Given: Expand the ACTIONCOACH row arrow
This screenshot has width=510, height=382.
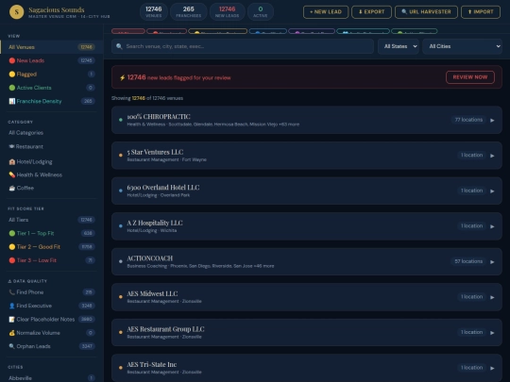Looking at the screenshot, I should tap(492, 262).
